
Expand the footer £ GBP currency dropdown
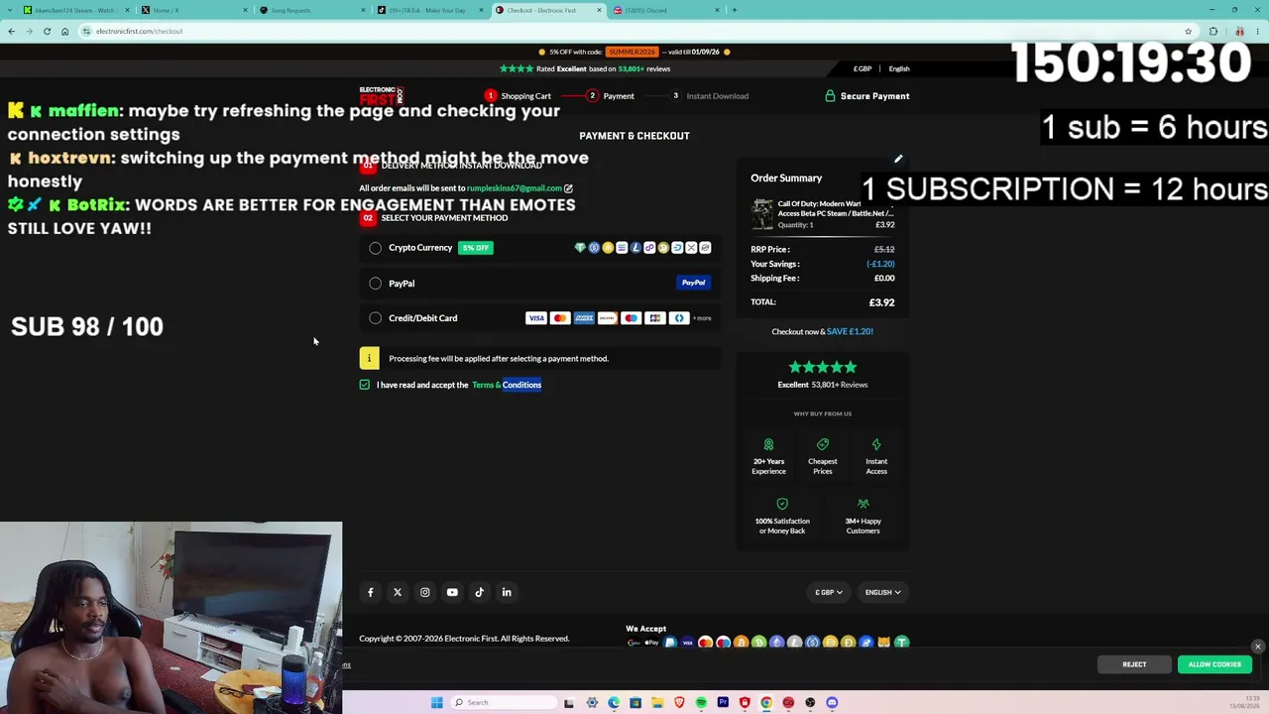point(829,593)
